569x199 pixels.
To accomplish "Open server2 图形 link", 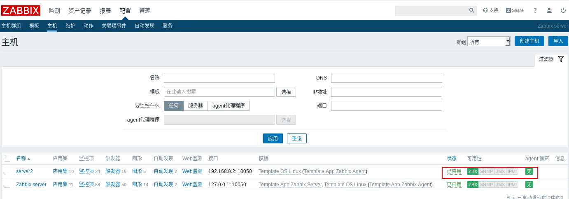I will 137,171.
